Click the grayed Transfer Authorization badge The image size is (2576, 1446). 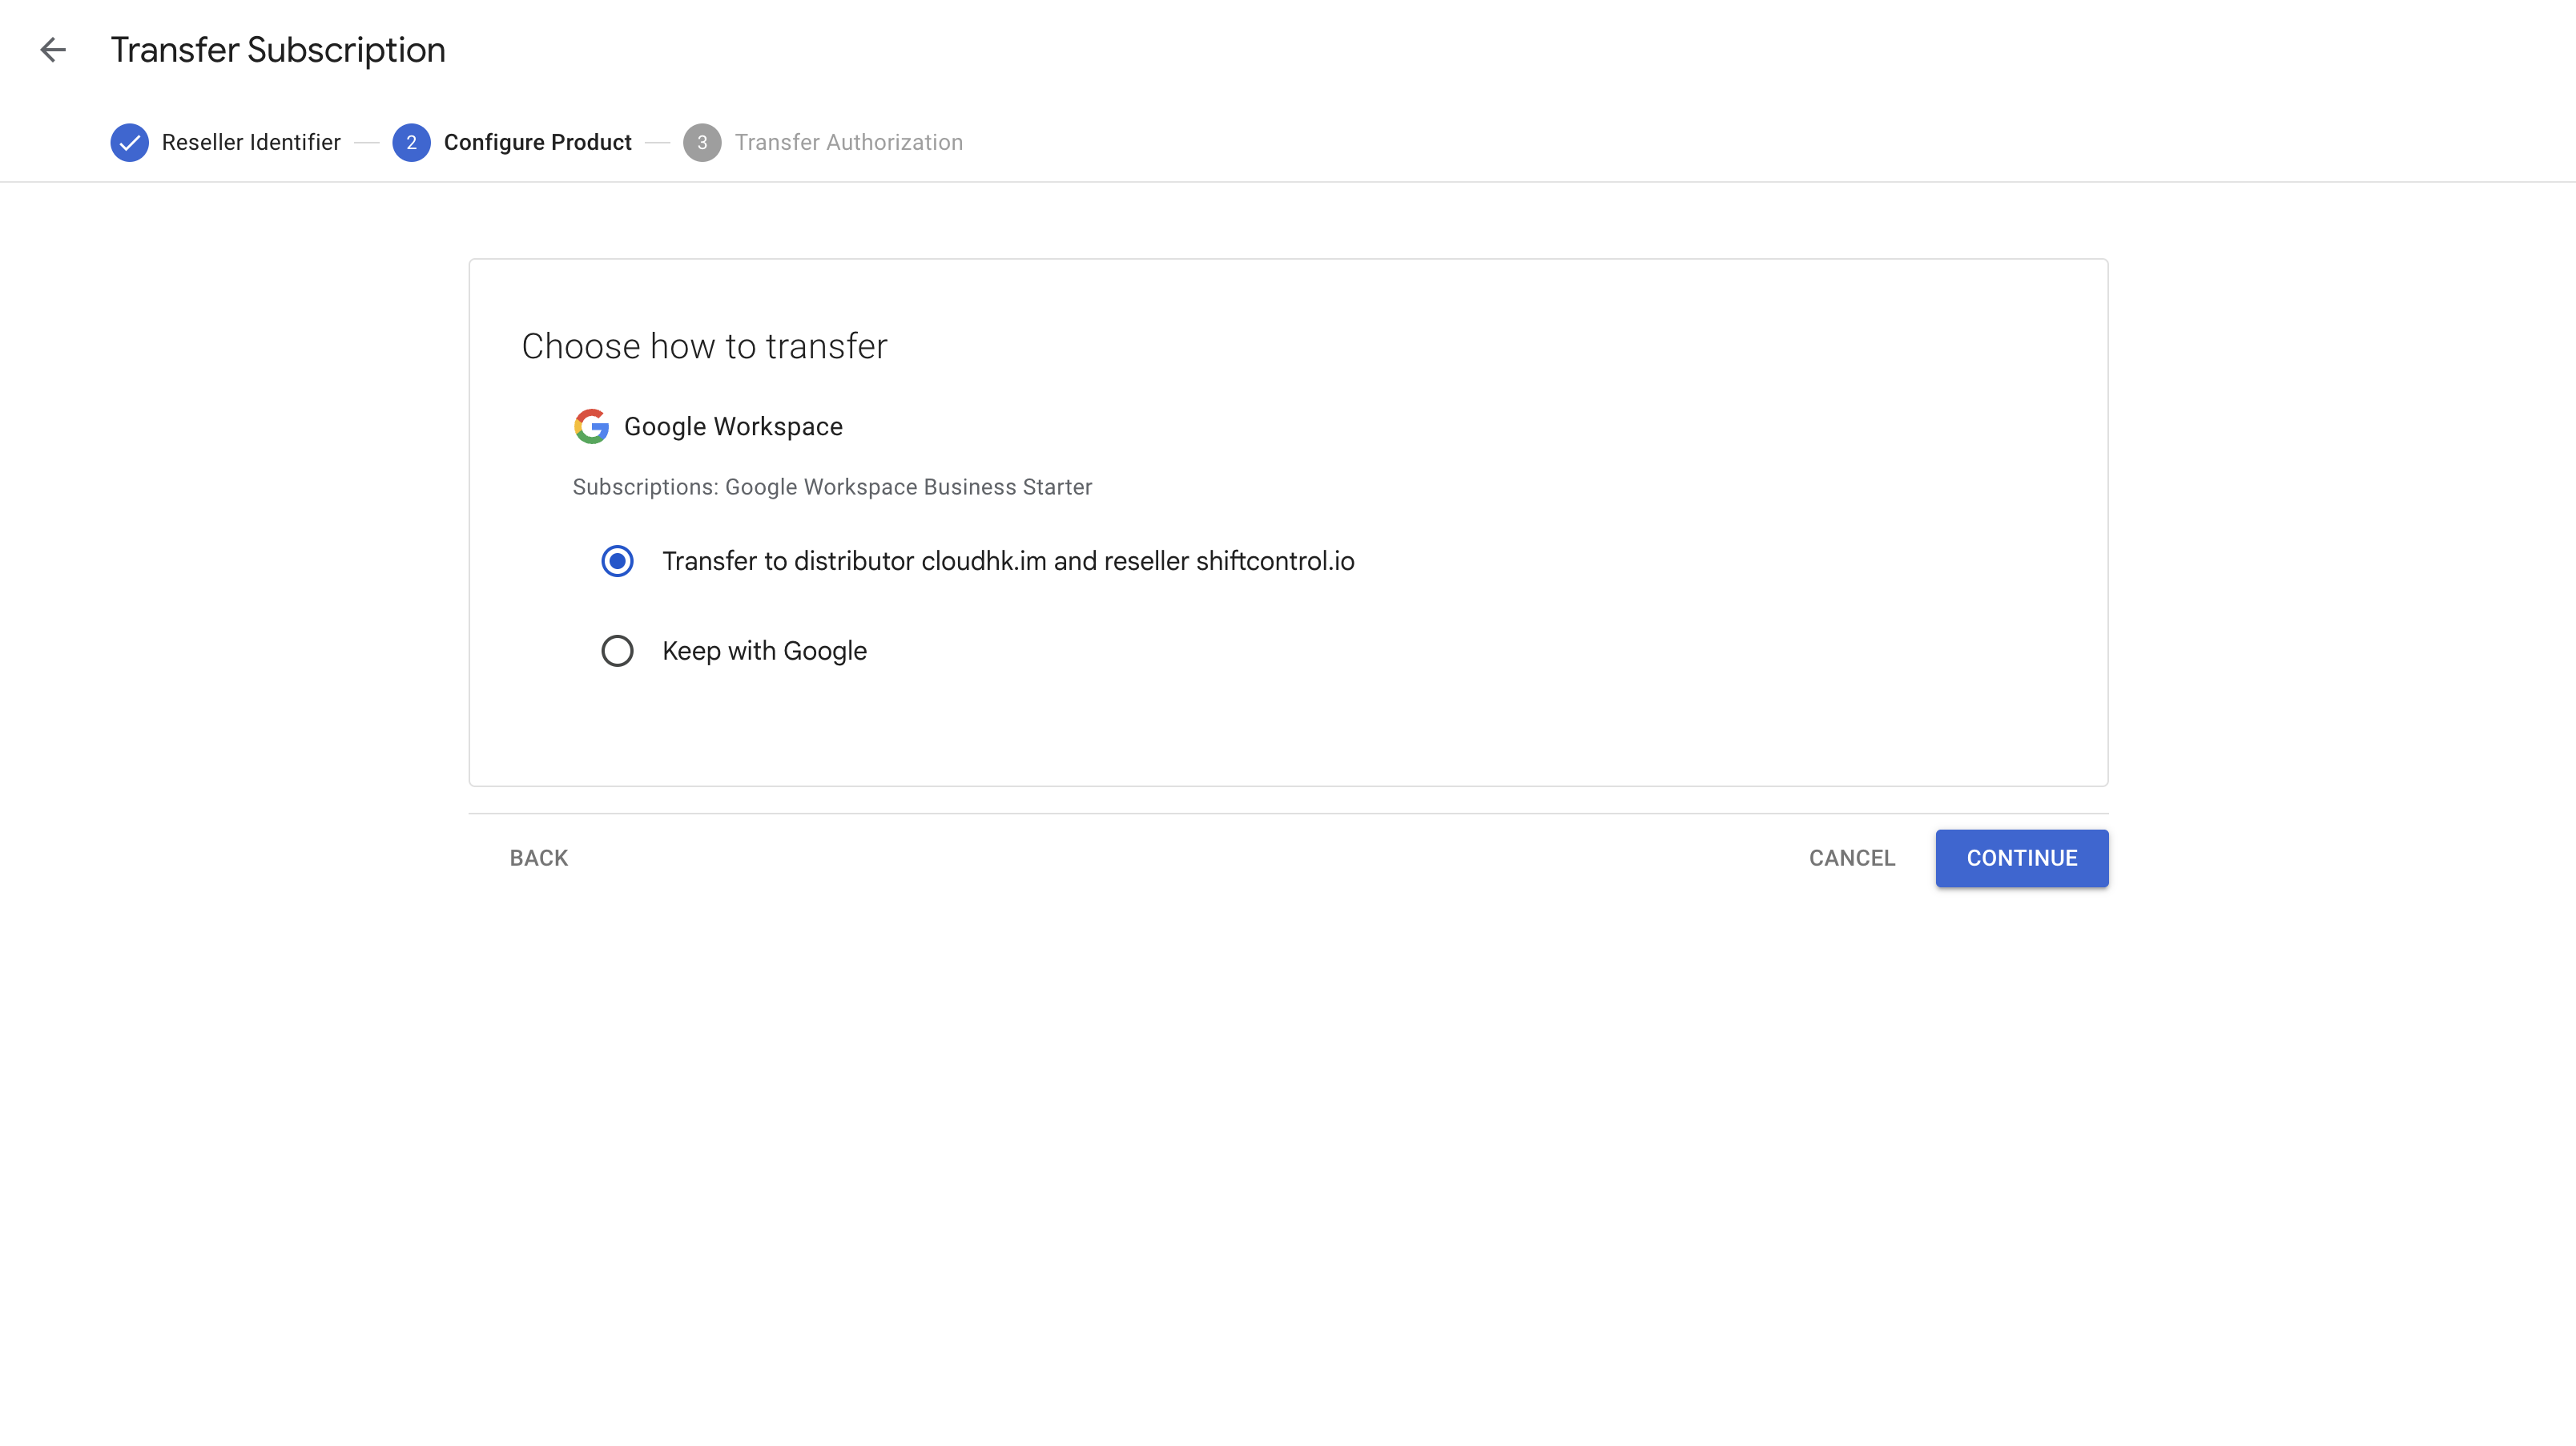point(703,142)
